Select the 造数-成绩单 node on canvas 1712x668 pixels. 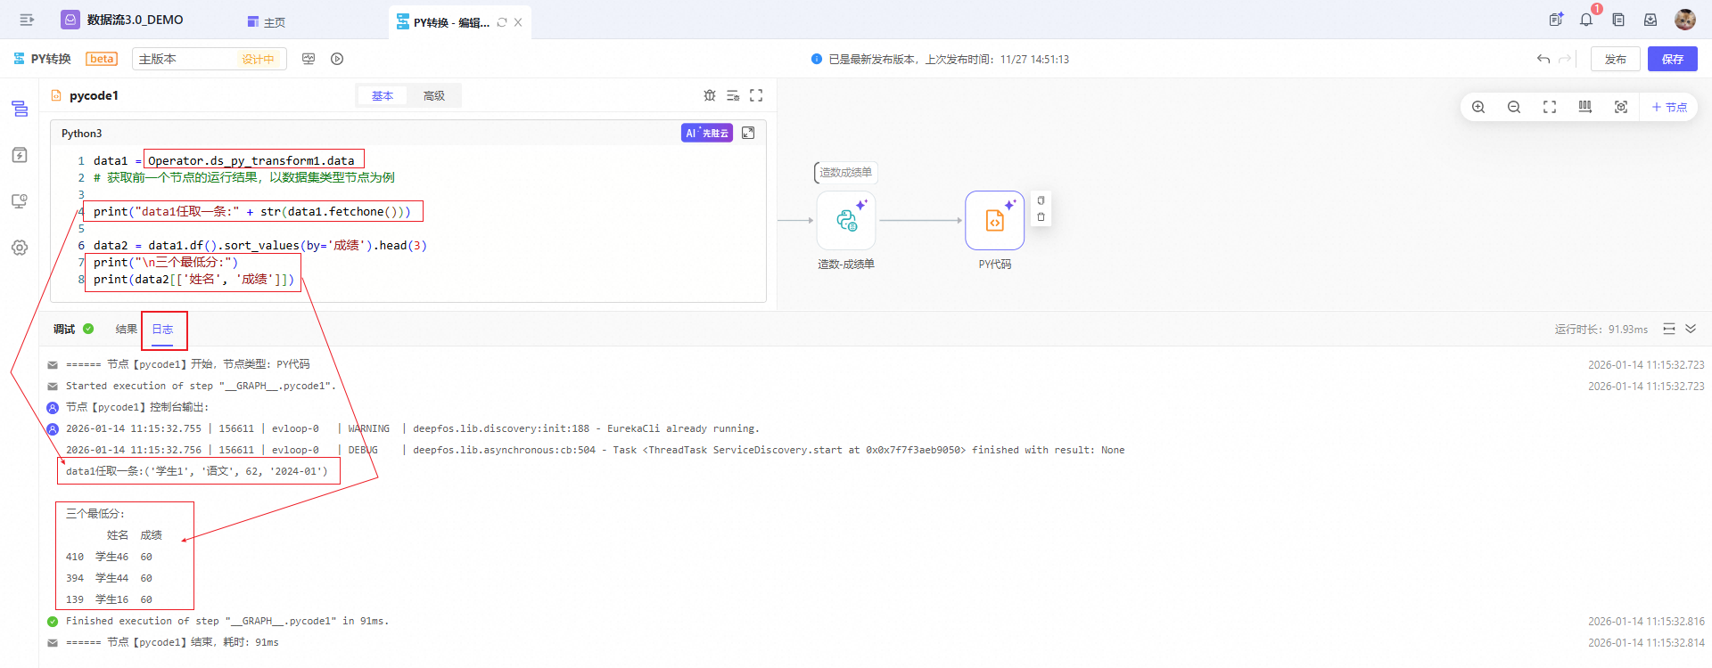(846, 221)
